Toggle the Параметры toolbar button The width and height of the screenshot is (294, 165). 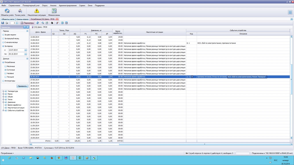pos(27,23)
